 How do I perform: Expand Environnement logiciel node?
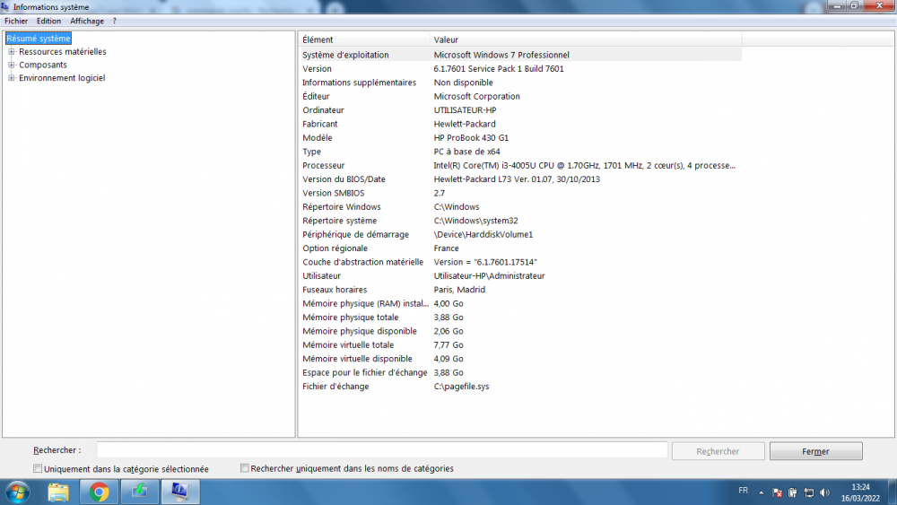[x=12, y=78]
